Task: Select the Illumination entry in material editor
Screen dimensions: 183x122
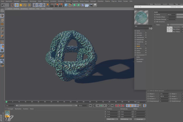Action: 140,59
